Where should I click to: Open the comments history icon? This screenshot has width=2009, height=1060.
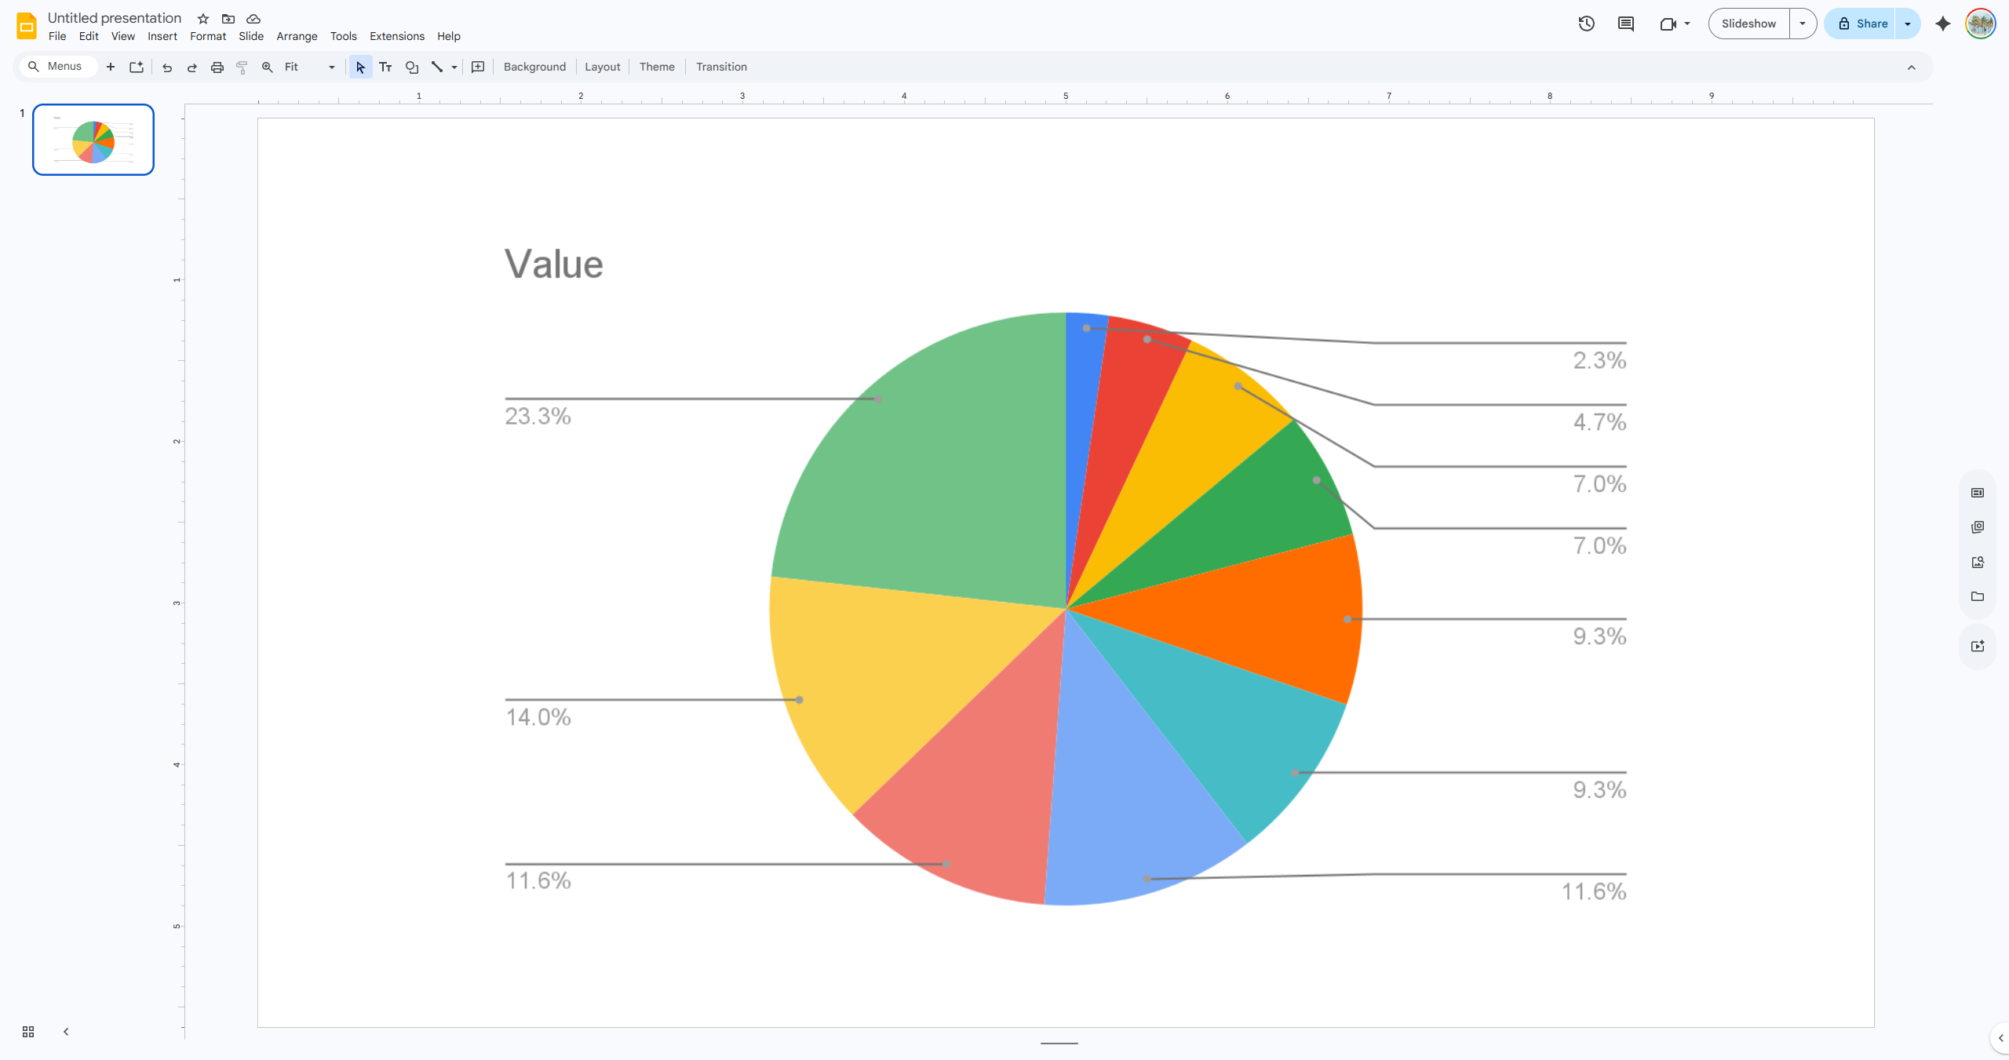tap(1625, 24)
